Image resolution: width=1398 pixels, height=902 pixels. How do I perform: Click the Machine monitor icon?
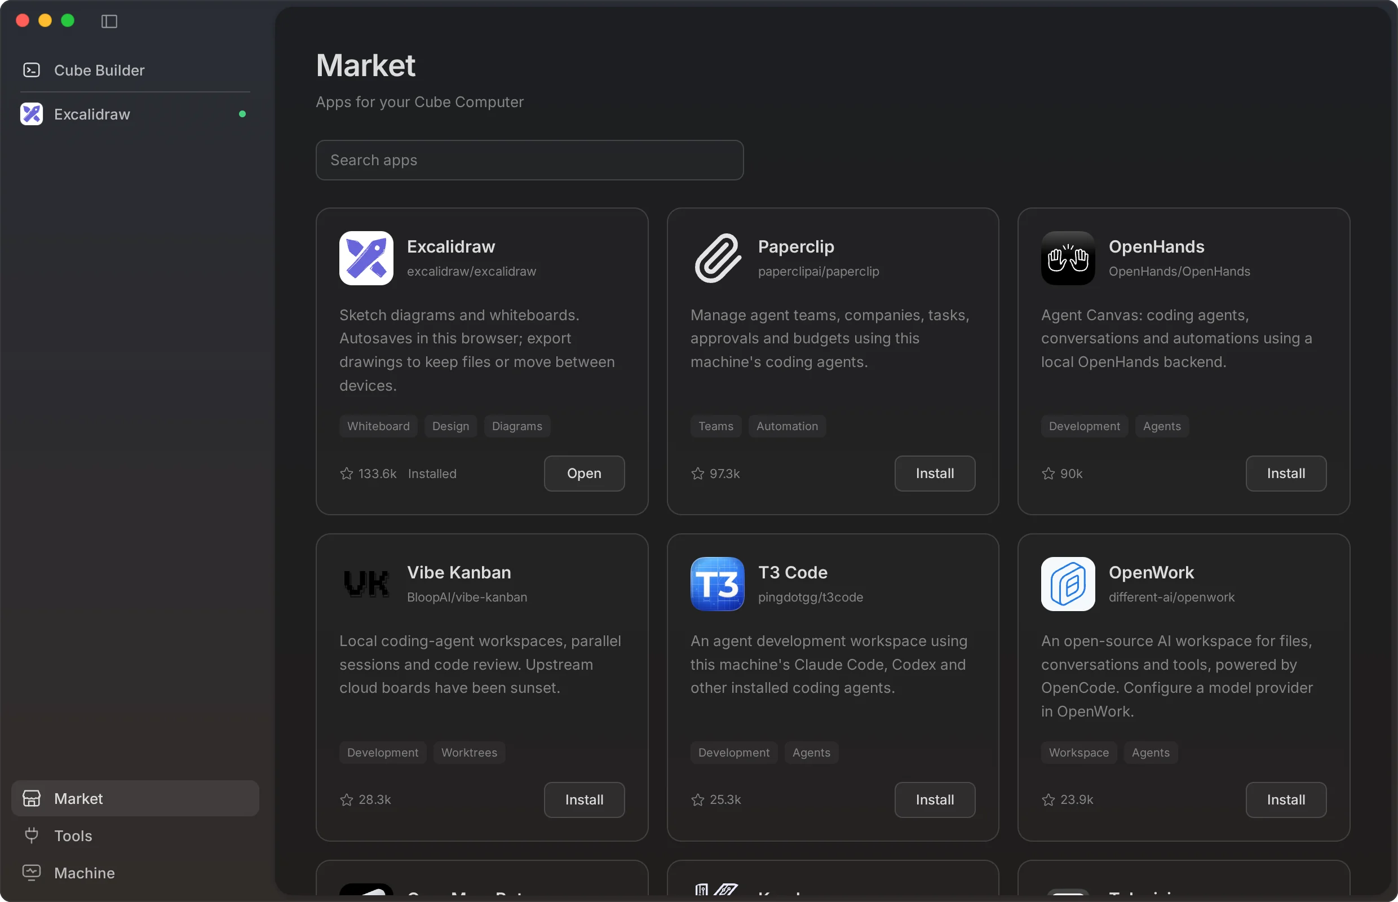pos(32,873)
